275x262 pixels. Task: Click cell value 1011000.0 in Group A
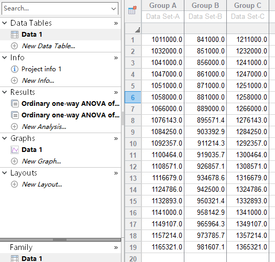click(x=163, y=40)
